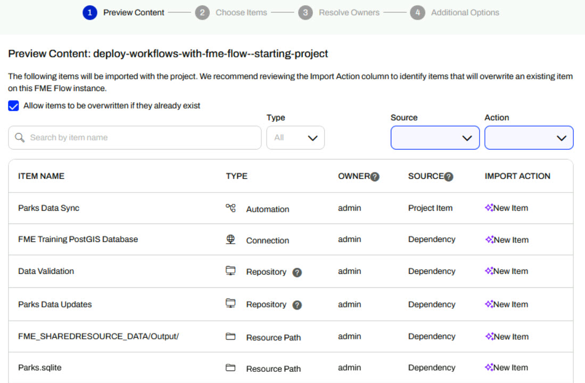Click help icon on Parks Data Updates repository
Viewport: 585px width, 383px height.
(x=297, y=305)
